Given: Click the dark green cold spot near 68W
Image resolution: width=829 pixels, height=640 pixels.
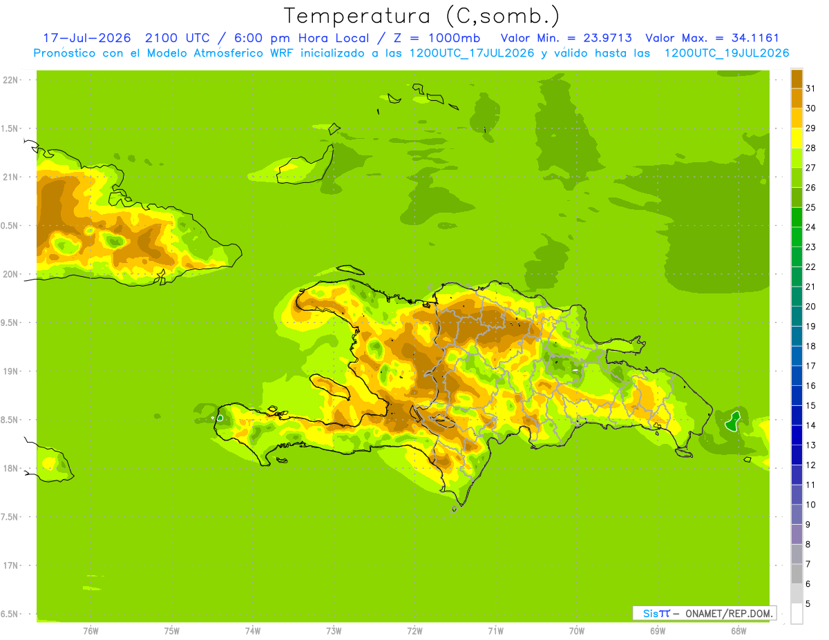Looking at the screenshot, I should 732,421.
